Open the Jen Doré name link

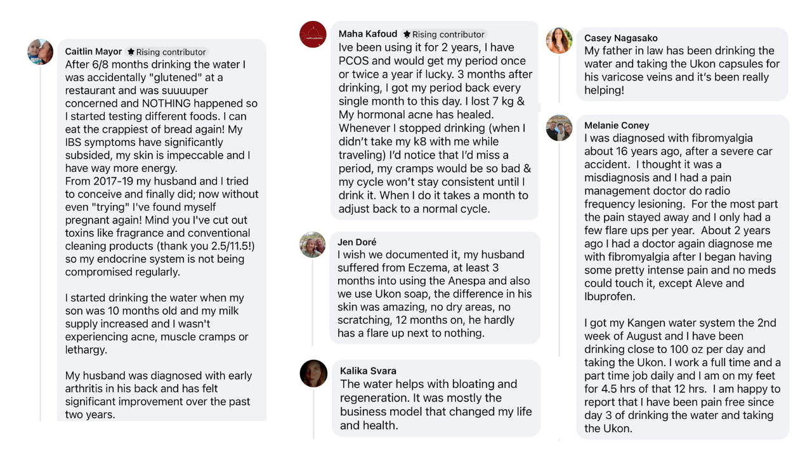[x=357, y=242]
